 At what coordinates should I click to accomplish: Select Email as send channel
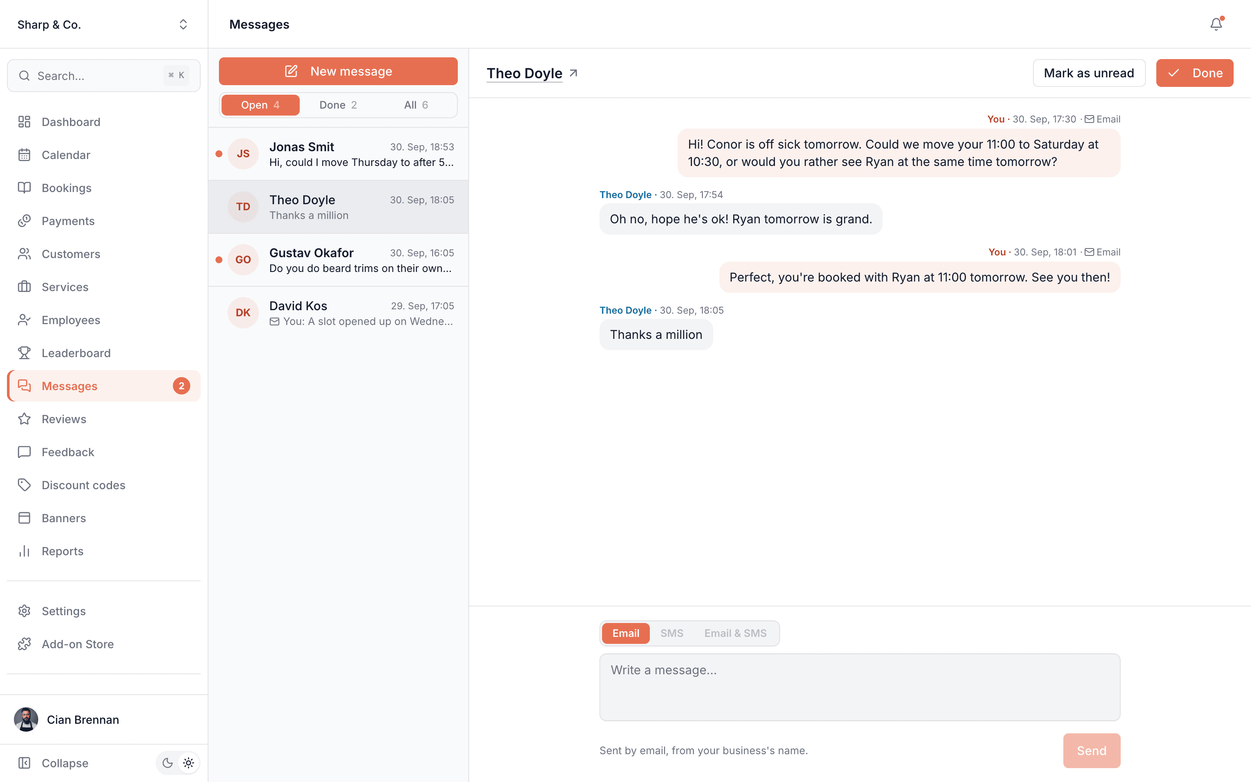point(625,633)
